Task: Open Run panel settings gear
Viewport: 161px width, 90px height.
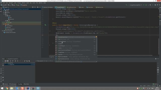Action: 156,59
